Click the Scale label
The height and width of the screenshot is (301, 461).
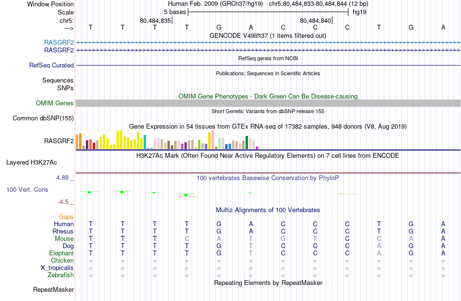point(66,12)
